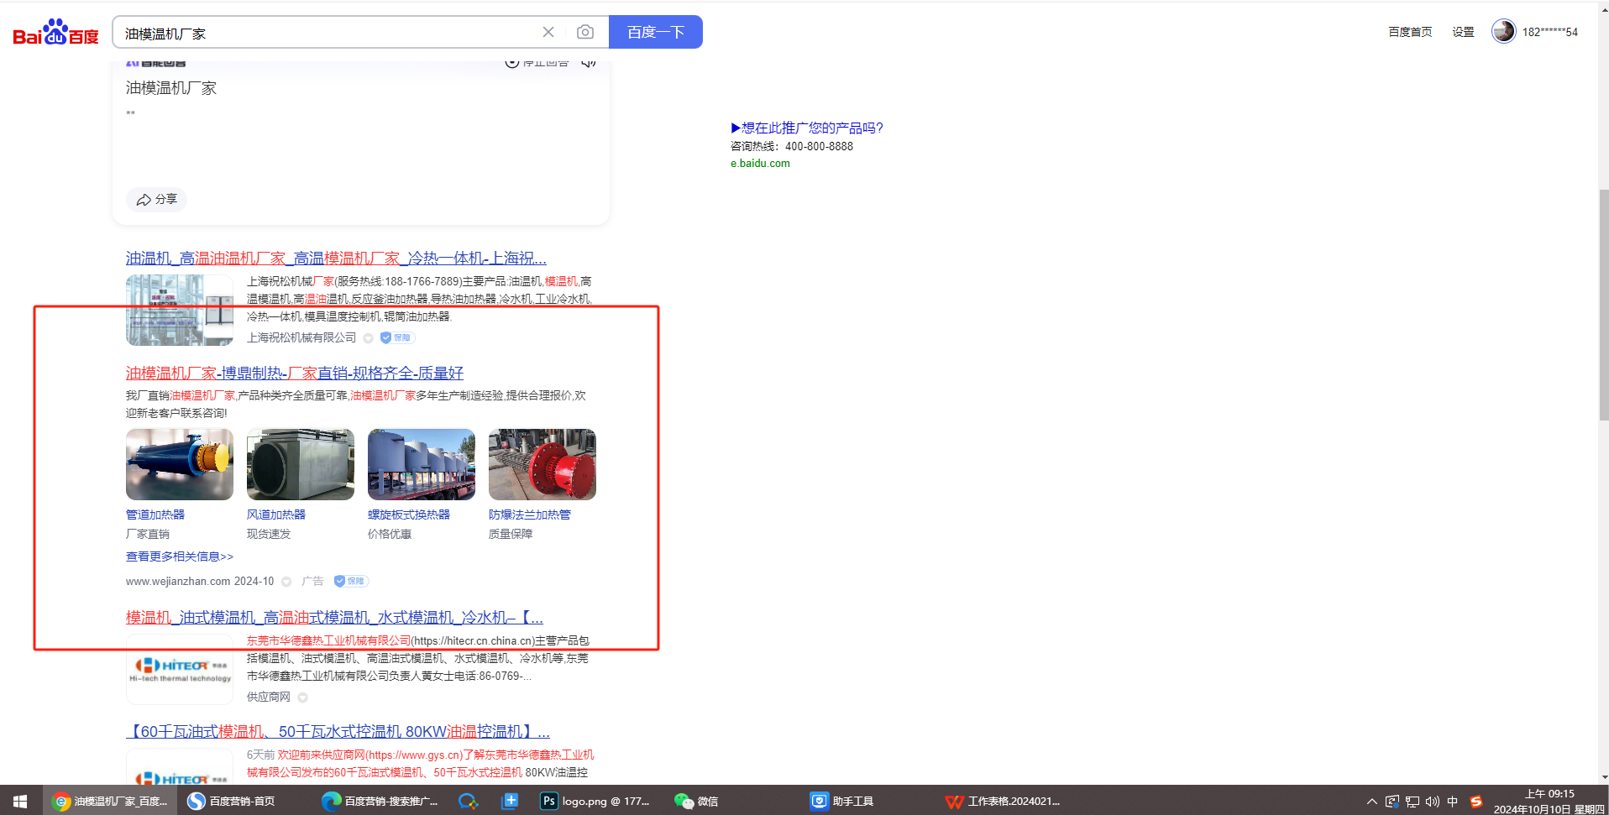Image resolution: width=1609 pixels, height=815 pixels.
Task: Expand the arrow next to 上海祝松机械有限公司
Action: pyautogui.click(x=368, y=338)
